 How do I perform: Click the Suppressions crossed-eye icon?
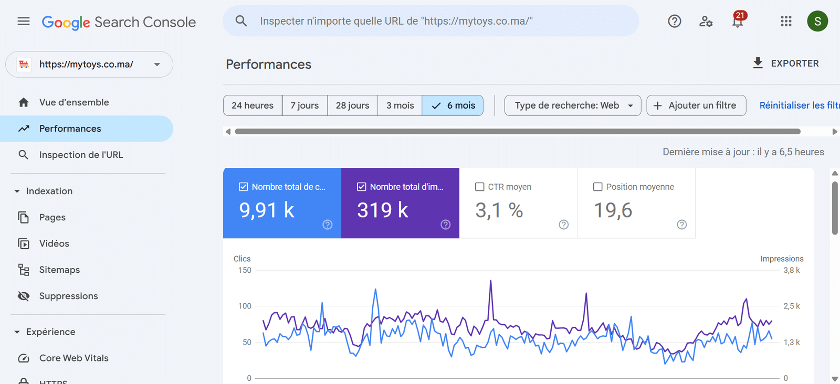(x=24, y=296)
